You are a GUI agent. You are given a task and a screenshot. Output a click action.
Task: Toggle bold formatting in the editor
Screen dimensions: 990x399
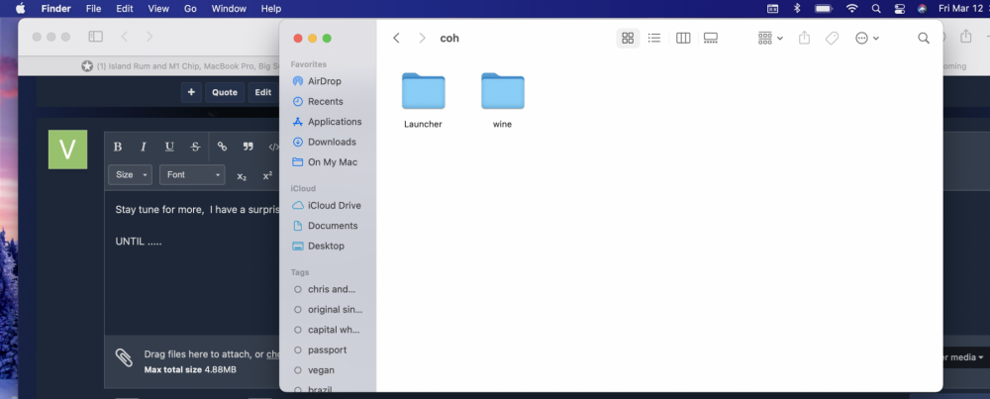coord(118,147)
